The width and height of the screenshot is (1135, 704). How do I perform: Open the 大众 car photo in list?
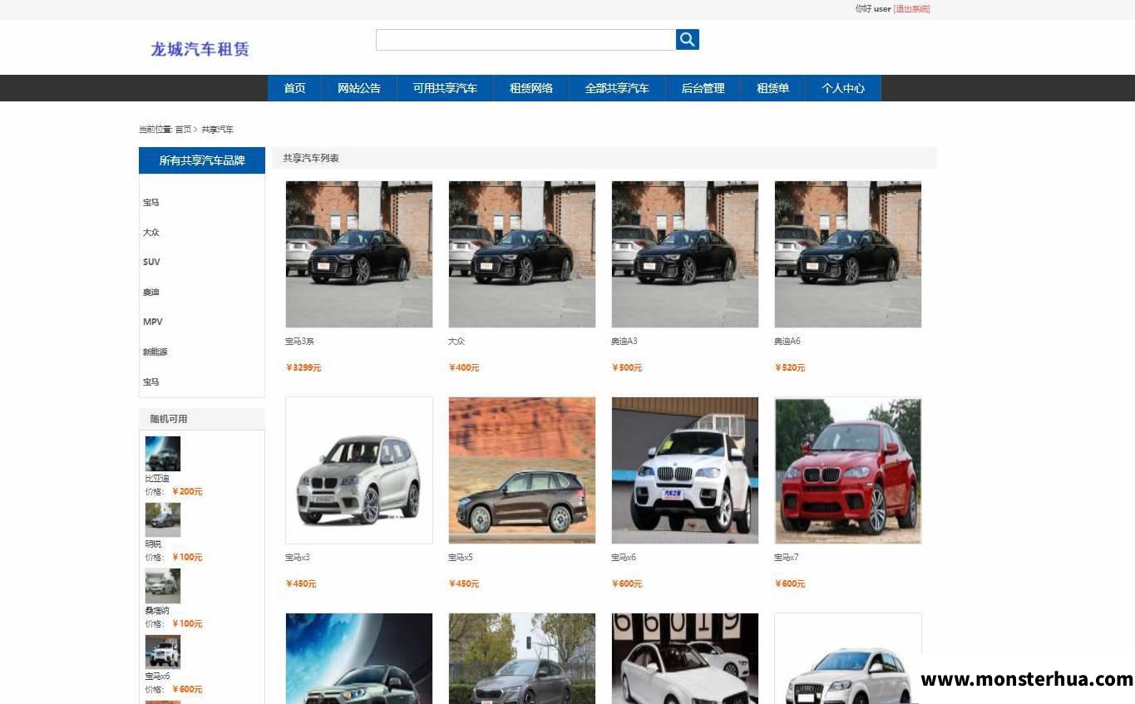(x=522, y=254)
